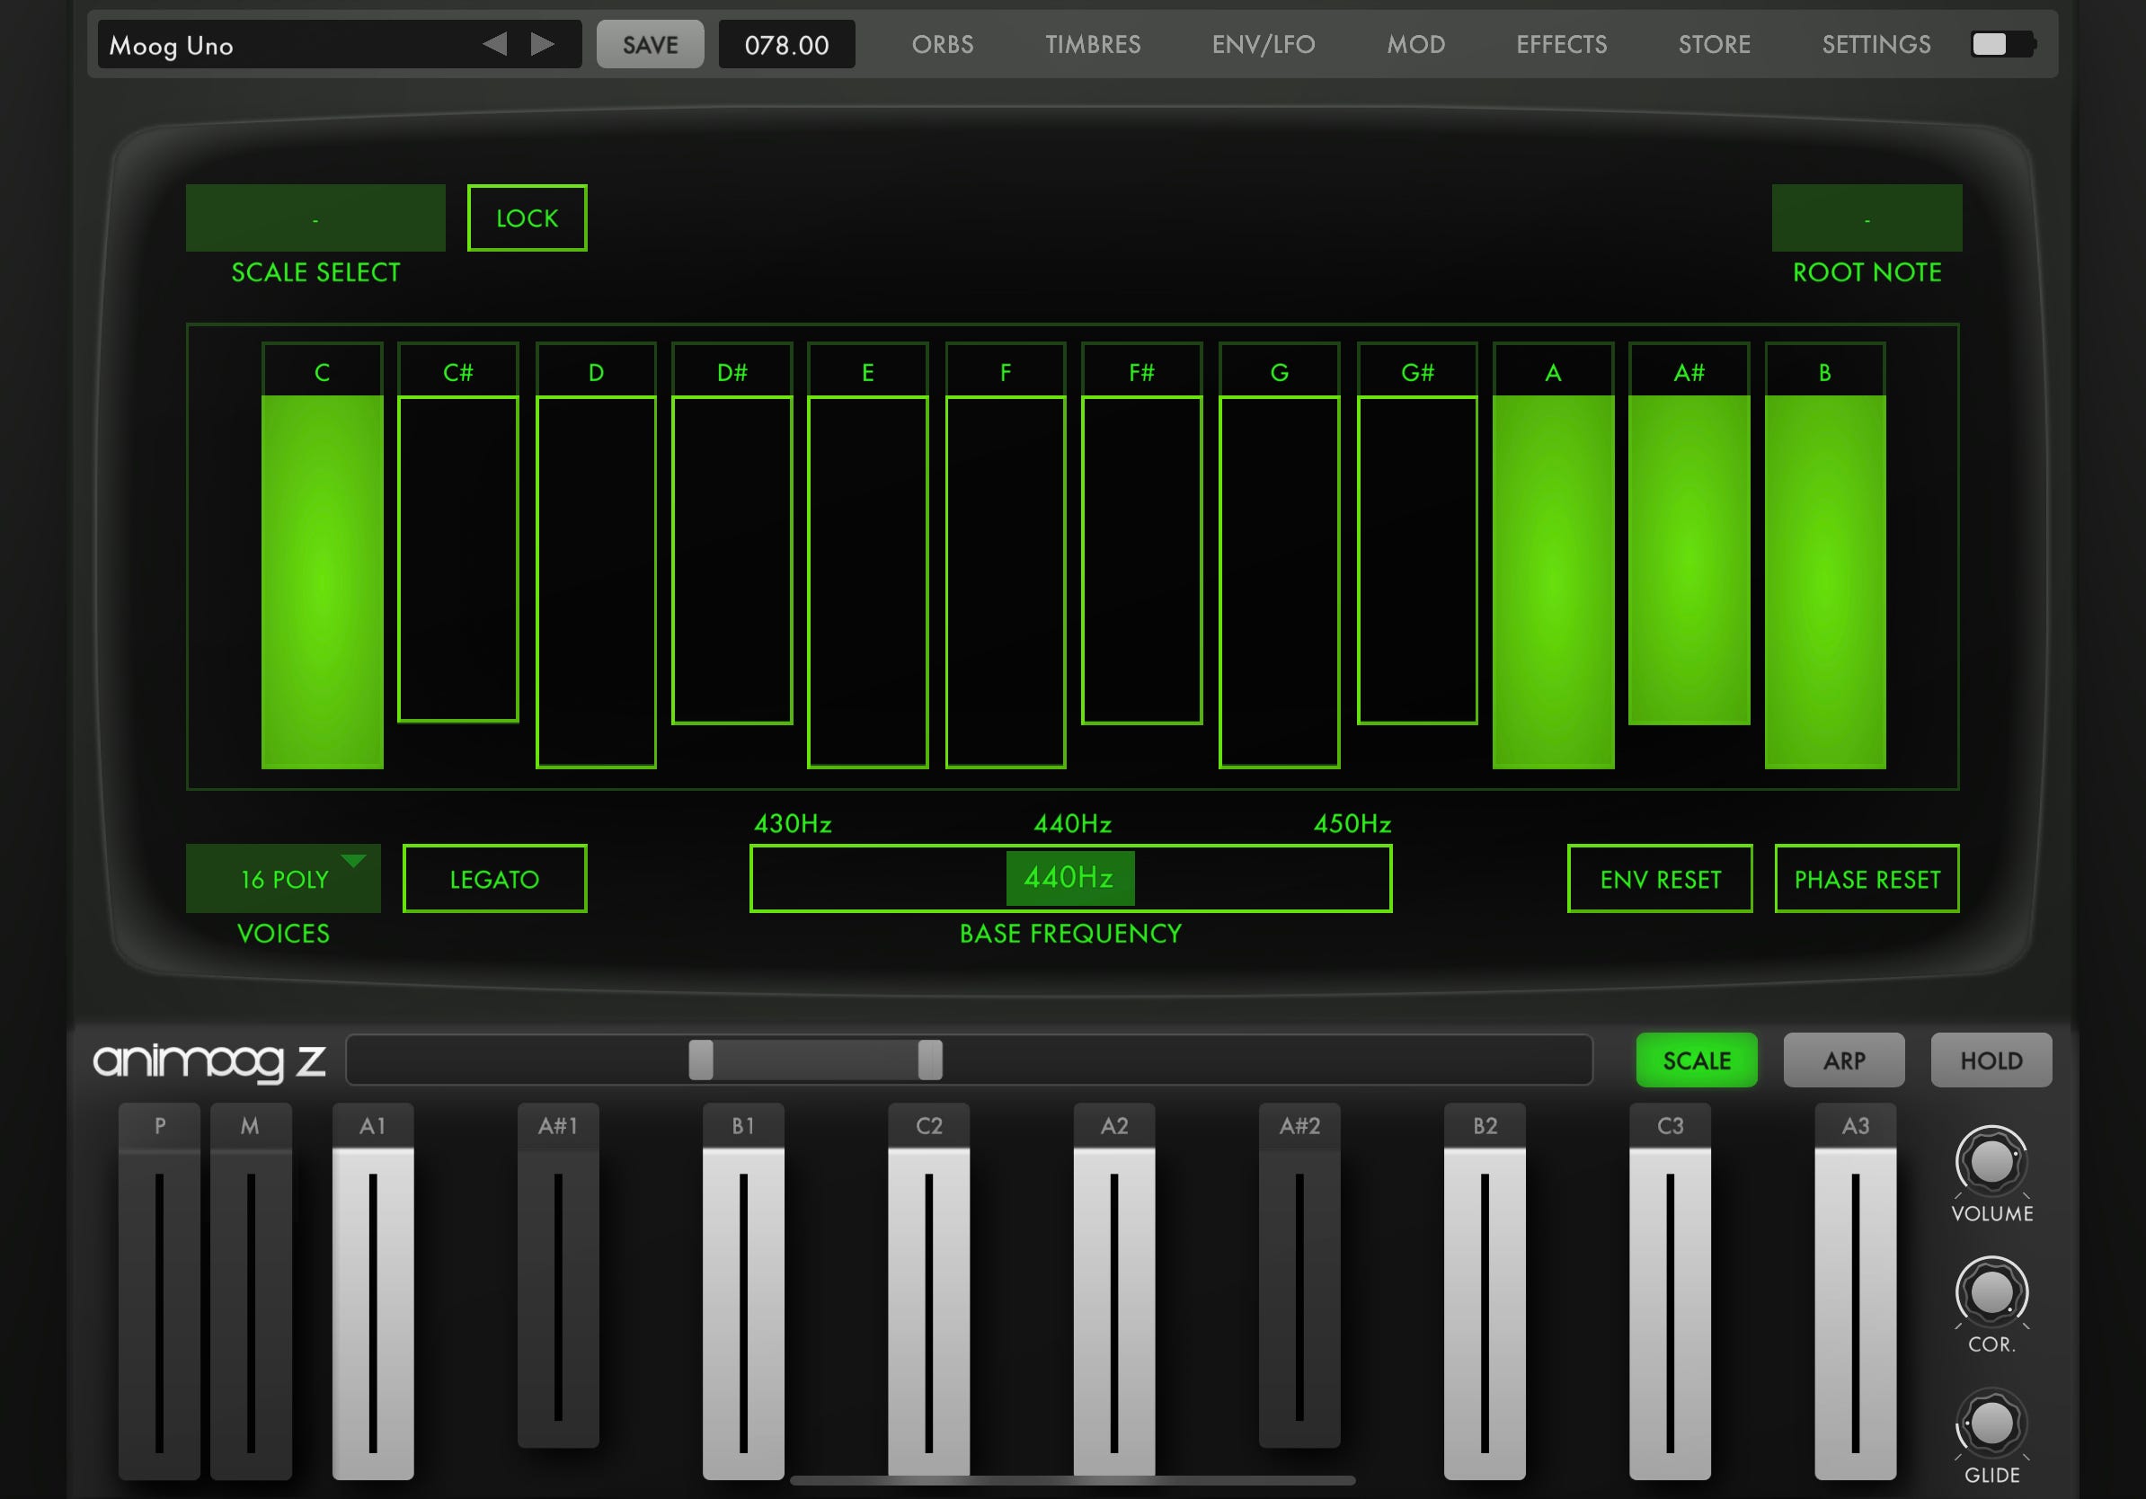Open the EFFECTS tab
The height and width of the screenshot is (1499, 2146).
tap(1561, 44)
